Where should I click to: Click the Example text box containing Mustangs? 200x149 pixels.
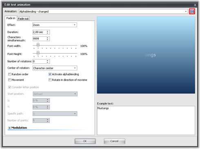(146, 121)
